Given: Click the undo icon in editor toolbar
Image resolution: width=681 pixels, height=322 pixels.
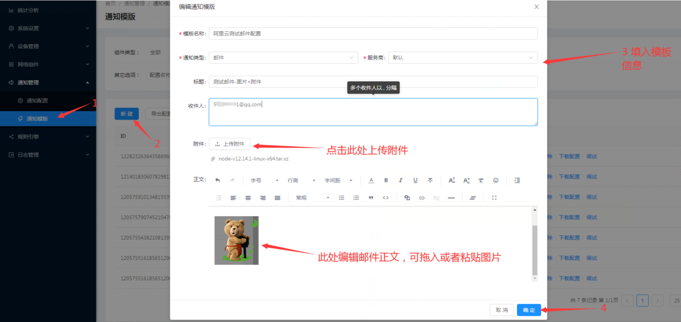Looking at the screenshot, I should pos(218,180).
